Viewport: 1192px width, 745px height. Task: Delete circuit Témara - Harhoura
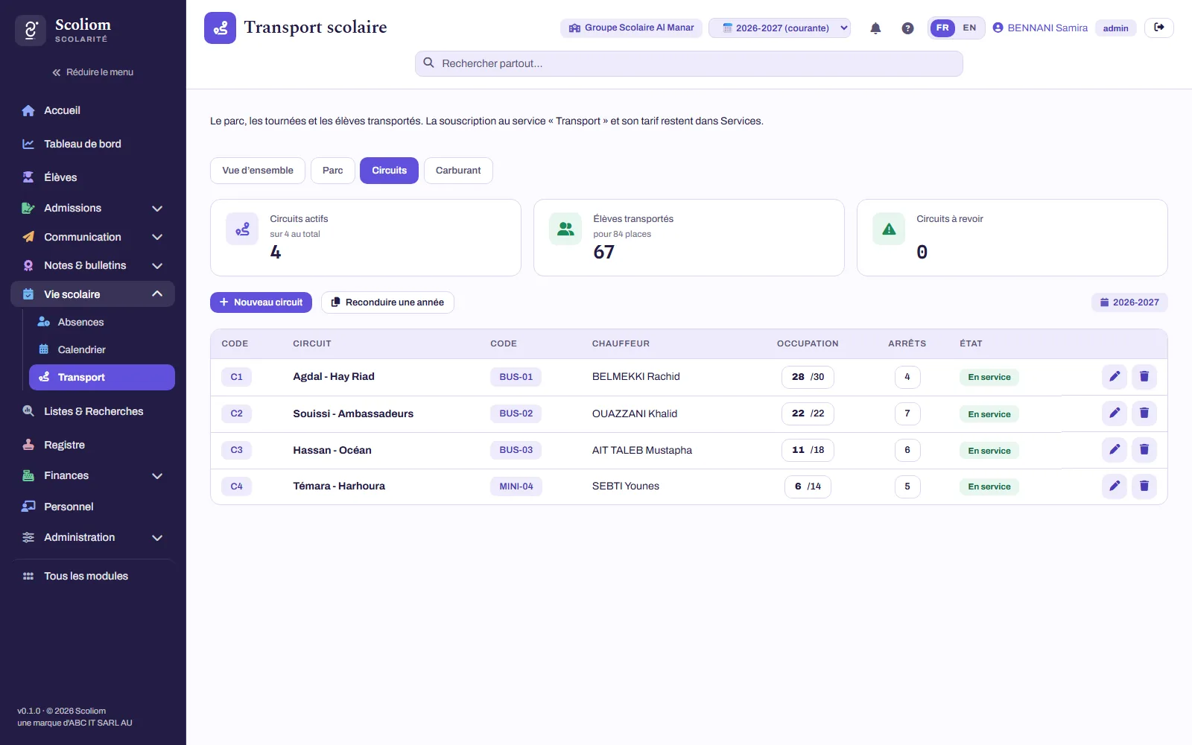click(1144, 486)
